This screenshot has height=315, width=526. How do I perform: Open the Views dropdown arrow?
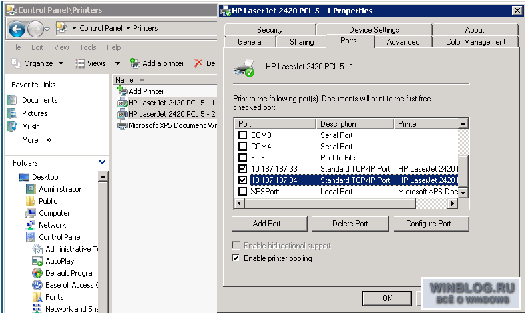(x=117, y=63)
